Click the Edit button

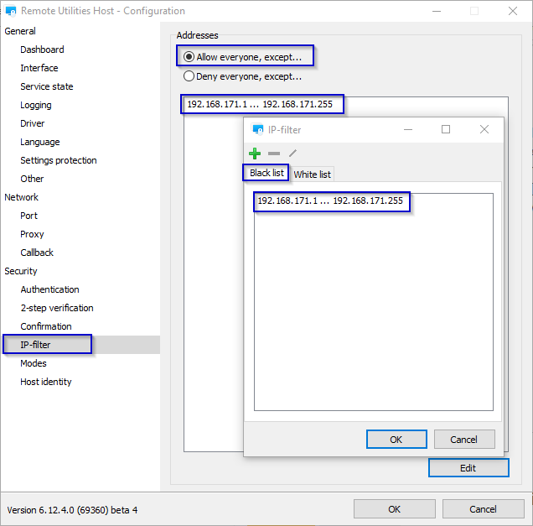(x=468, y=468)
